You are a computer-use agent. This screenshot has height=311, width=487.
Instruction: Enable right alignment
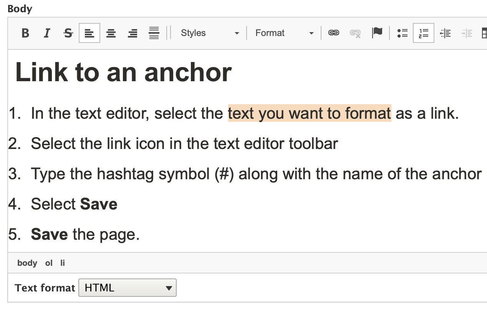coord(133,33)
